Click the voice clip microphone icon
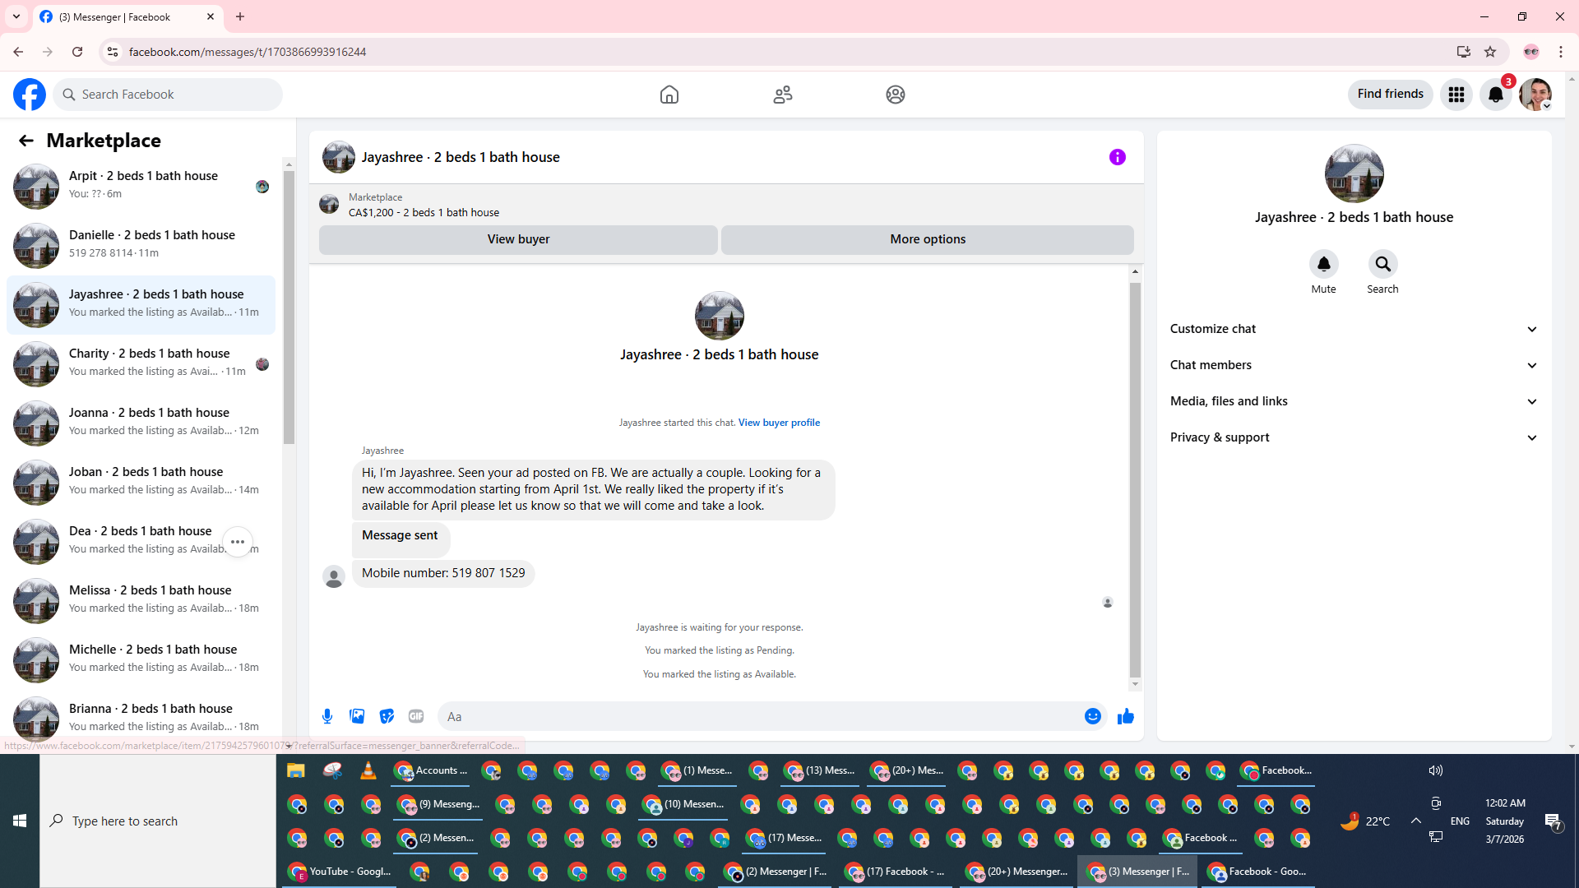 [327, 716]
